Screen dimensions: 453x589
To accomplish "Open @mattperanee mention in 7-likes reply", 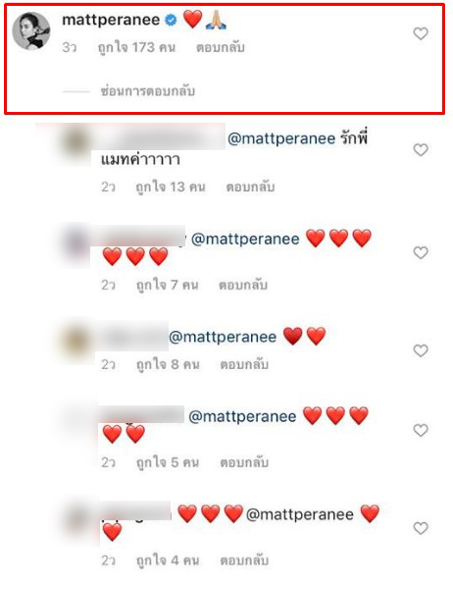I will (245, 240).
